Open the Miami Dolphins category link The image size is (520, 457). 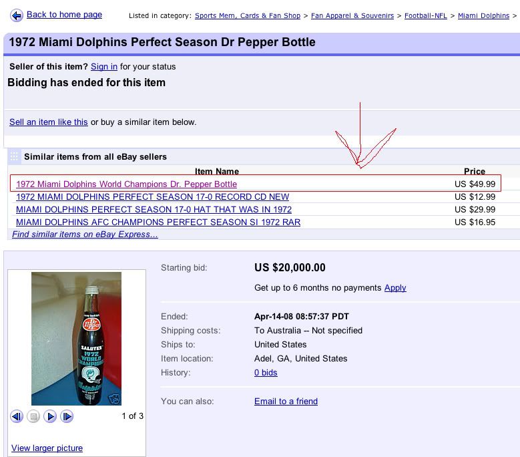point(483,15)
